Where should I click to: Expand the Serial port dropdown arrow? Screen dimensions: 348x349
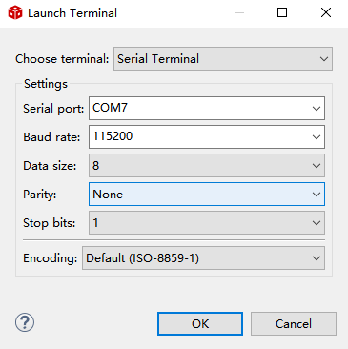click(x=317, y=109)
